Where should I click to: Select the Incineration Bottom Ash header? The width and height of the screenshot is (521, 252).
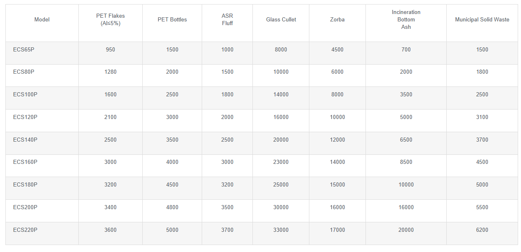(x=406, y=20)
